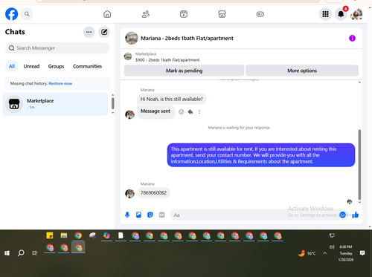Click the conversation information purple icon
The image size is (372, 277).
[352, 38]
